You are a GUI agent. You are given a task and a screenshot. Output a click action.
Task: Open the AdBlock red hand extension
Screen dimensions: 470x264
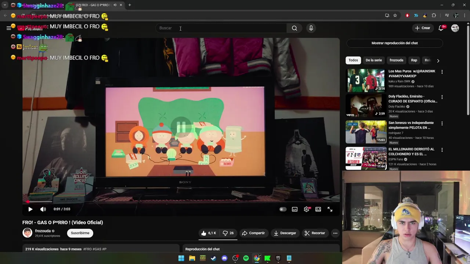[x=407, y=15]
